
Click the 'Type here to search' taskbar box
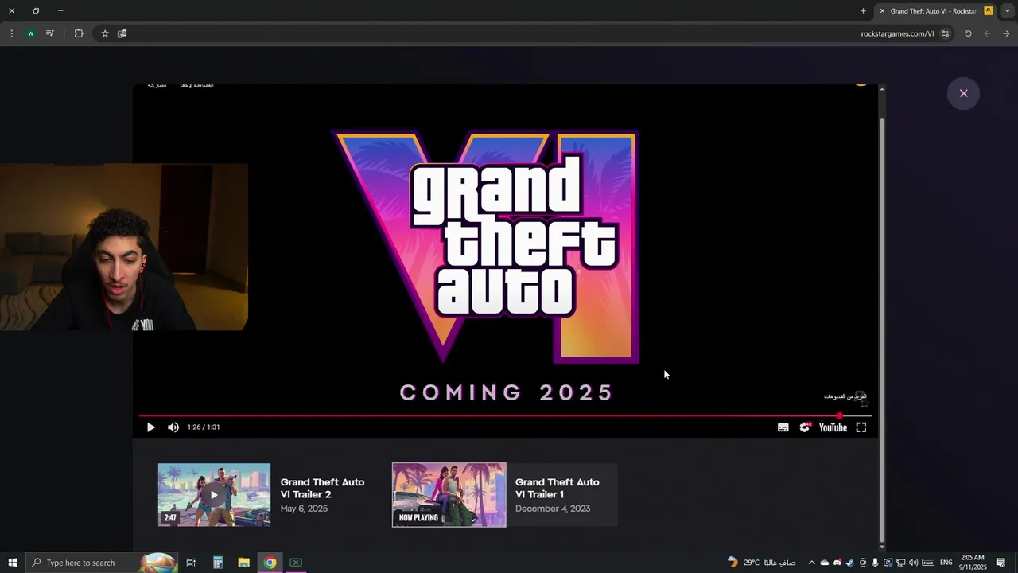pyautogui.click(x=102, y=563)
